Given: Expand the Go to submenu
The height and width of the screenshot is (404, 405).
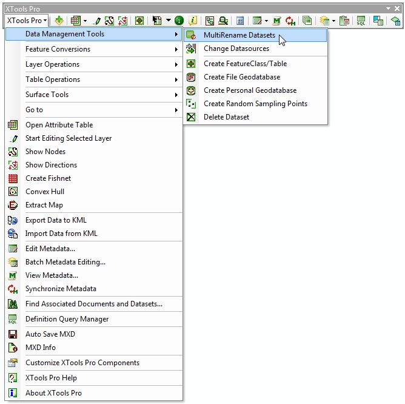Looking at the screenshot, I should (x=94, y=110).
